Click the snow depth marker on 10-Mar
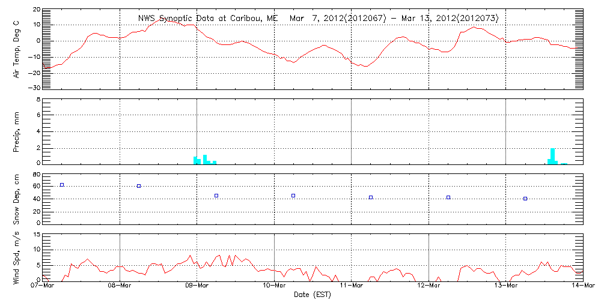 click(x=293, y=196)
